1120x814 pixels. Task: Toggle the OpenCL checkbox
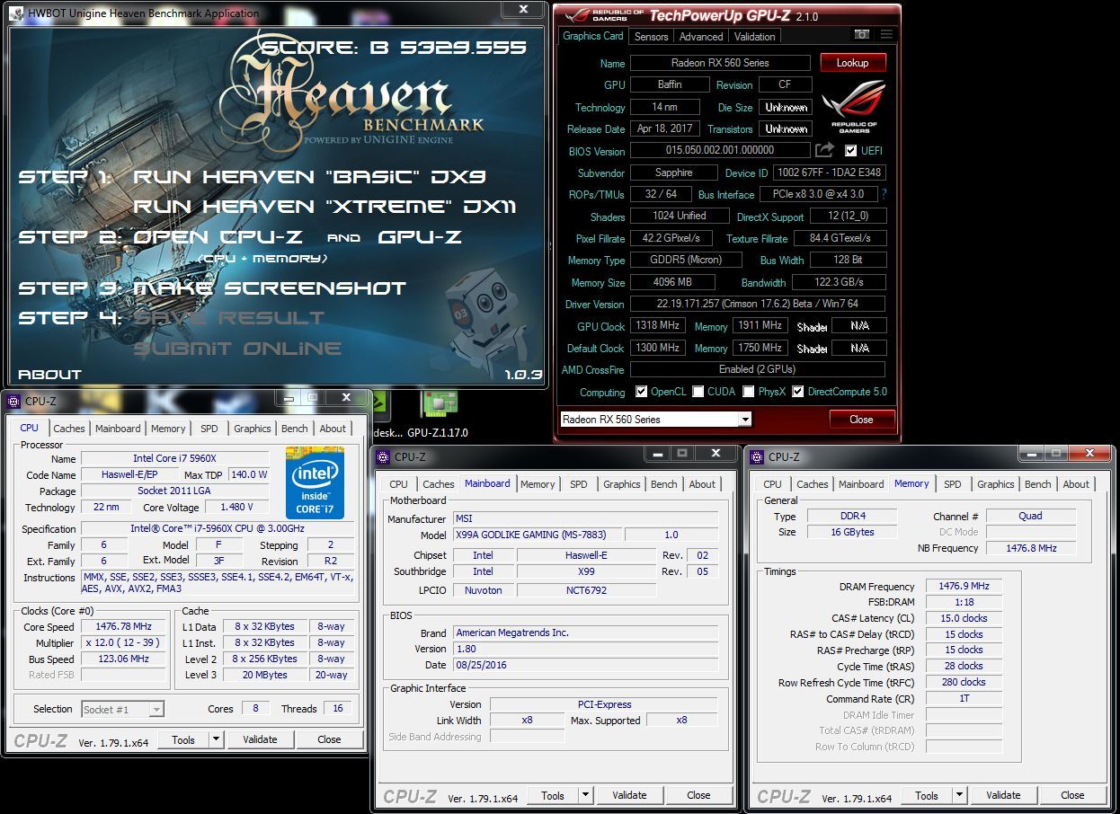(641, 392)
